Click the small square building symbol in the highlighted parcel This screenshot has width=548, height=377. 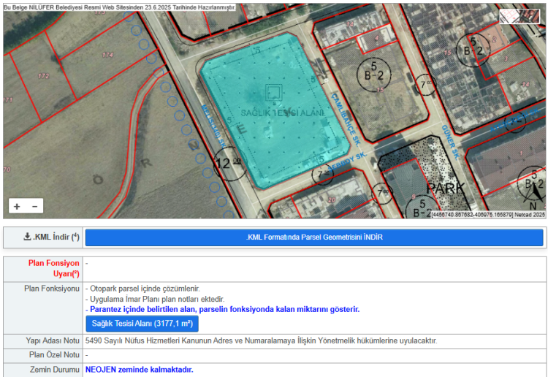coord(273,93)
